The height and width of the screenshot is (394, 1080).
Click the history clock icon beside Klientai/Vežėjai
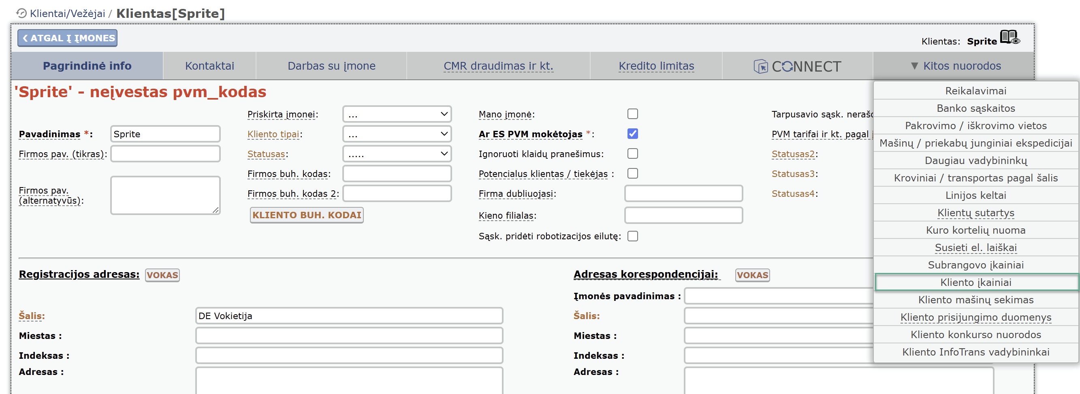click(21, 13)
